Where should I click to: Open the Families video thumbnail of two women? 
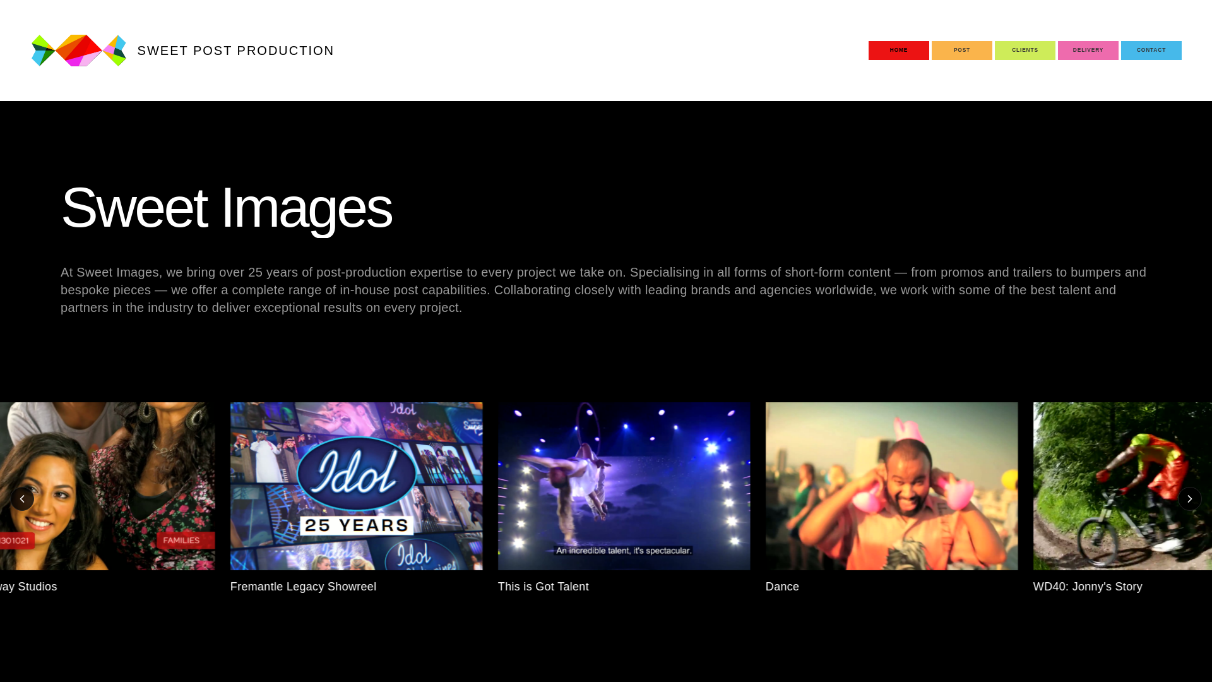click(107, 486)
